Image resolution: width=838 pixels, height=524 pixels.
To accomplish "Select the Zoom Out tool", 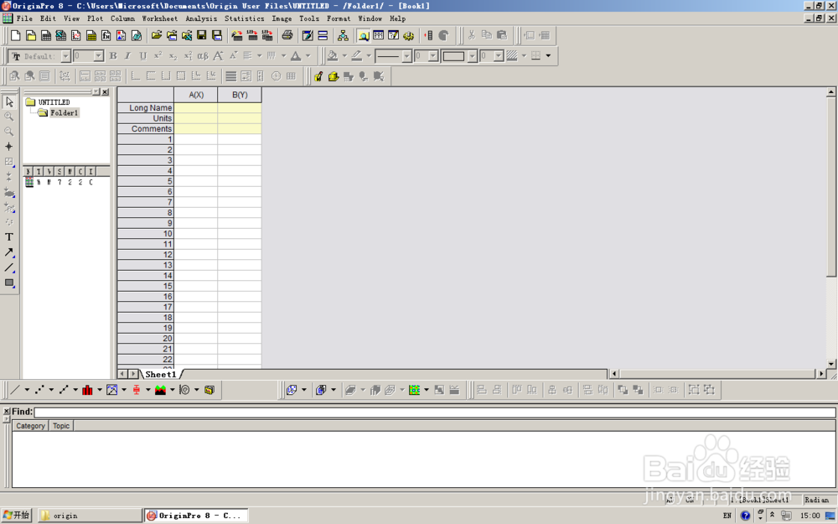I will pos(9,131).
